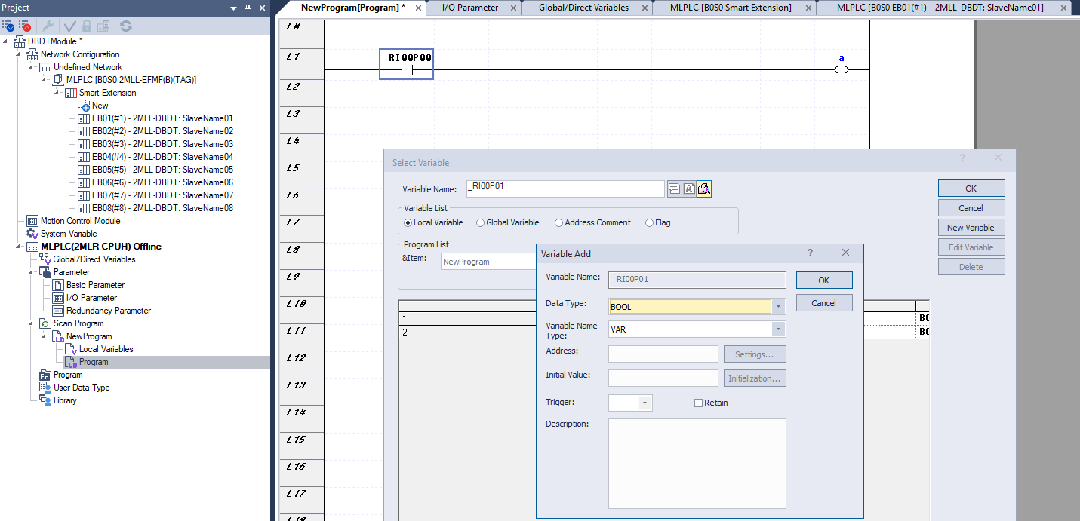Click the magnifier search icon beside Variable Name

[704, 188]
